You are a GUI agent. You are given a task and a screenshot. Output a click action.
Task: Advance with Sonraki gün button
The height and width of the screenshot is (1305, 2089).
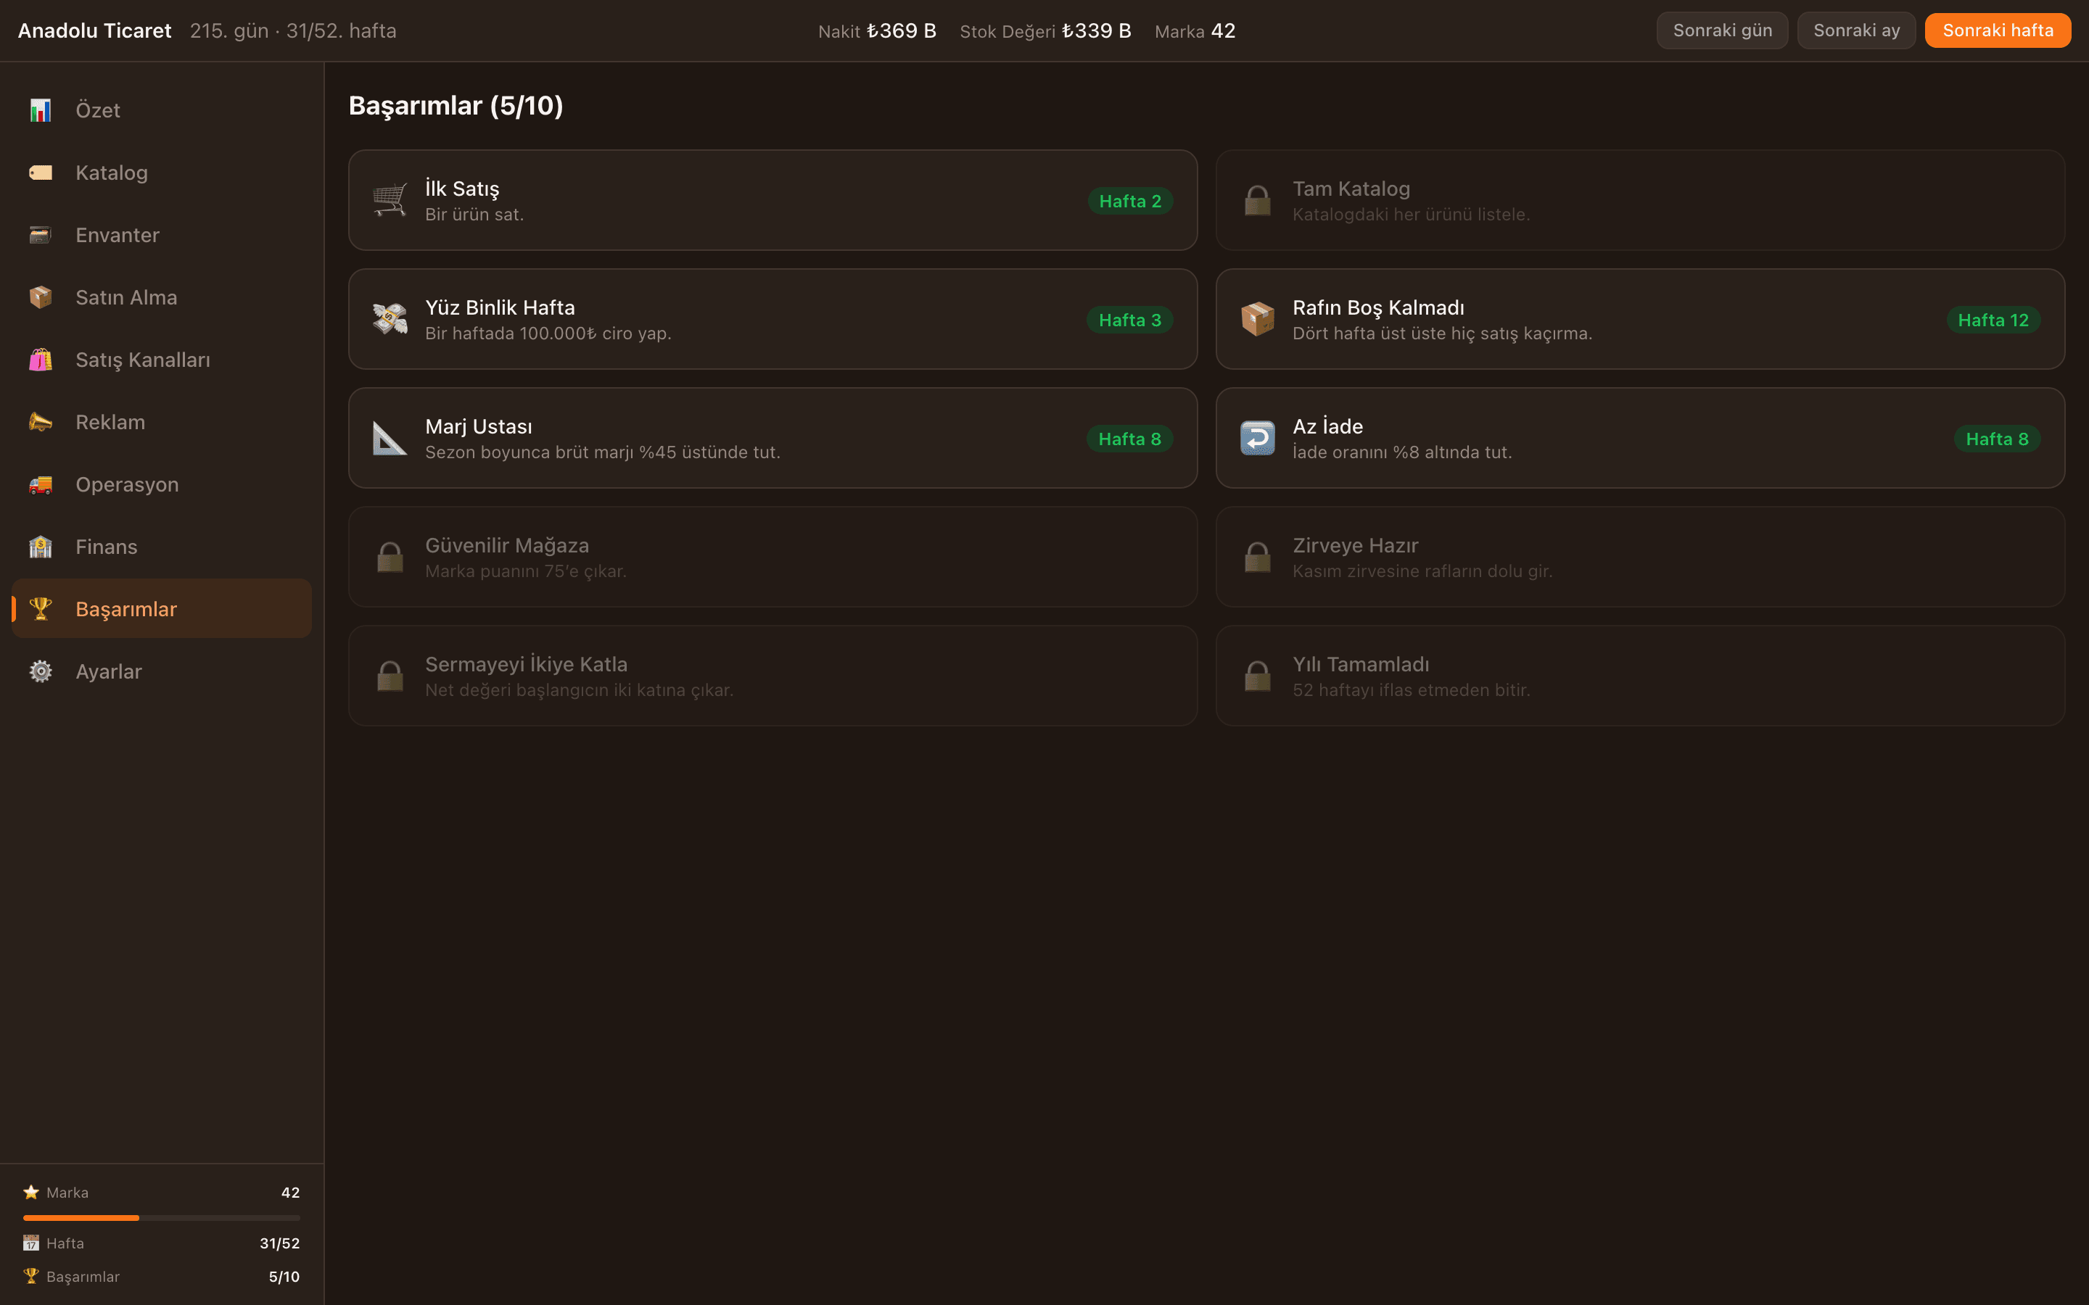1722,30
